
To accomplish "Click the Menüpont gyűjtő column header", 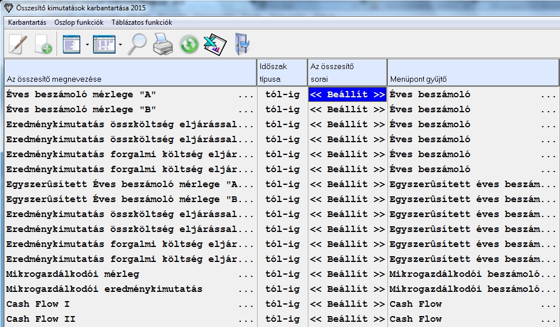I will pos(472,72).
